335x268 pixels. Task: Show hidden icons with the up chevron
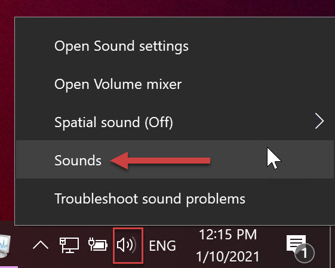[41, 245]
